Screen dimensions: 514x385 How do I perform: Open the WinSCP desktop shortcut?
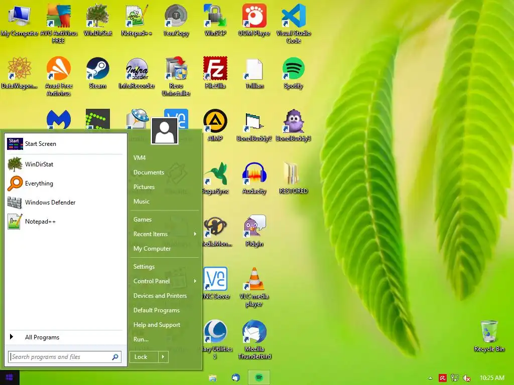click(x=215, y=20)
